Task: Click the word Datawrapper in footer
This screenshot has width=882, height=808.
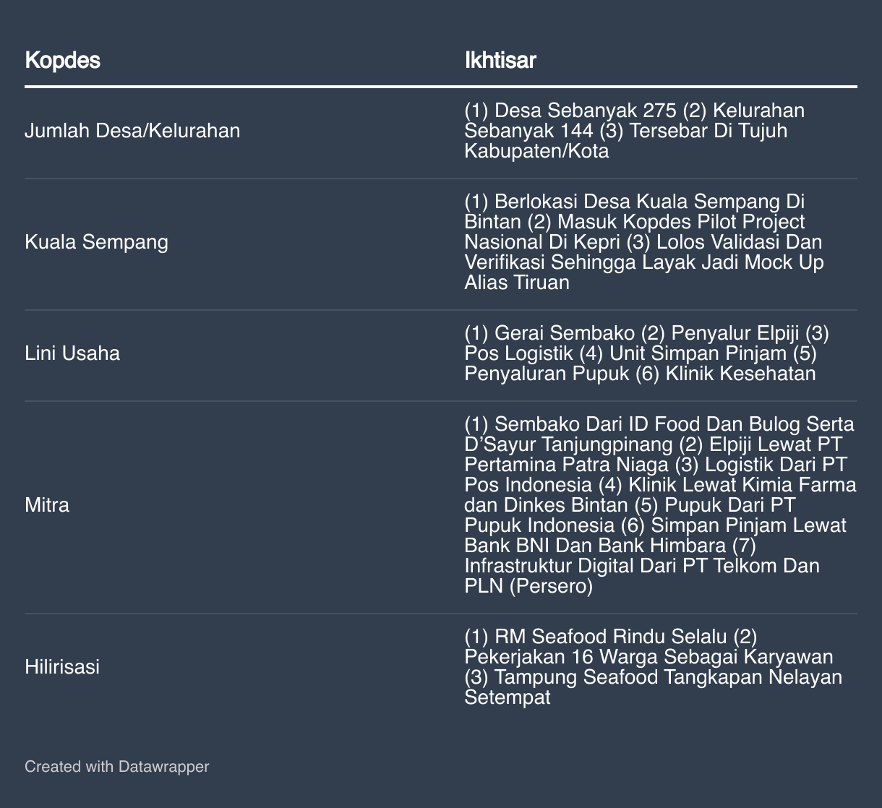Action: pos(163,766)
